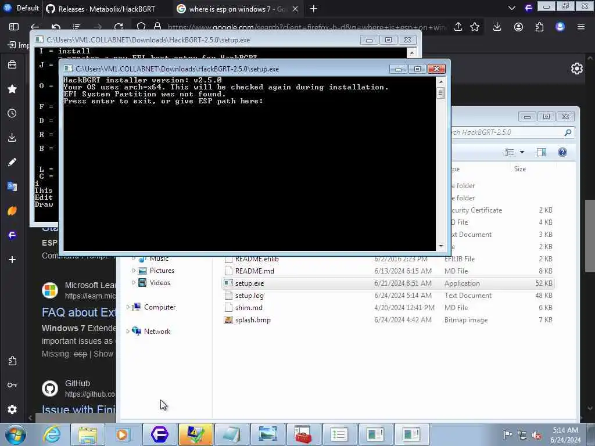Open the translate panel in left sidebar
The width and height of the screenshot is (595, 446).
pos(12,186)
